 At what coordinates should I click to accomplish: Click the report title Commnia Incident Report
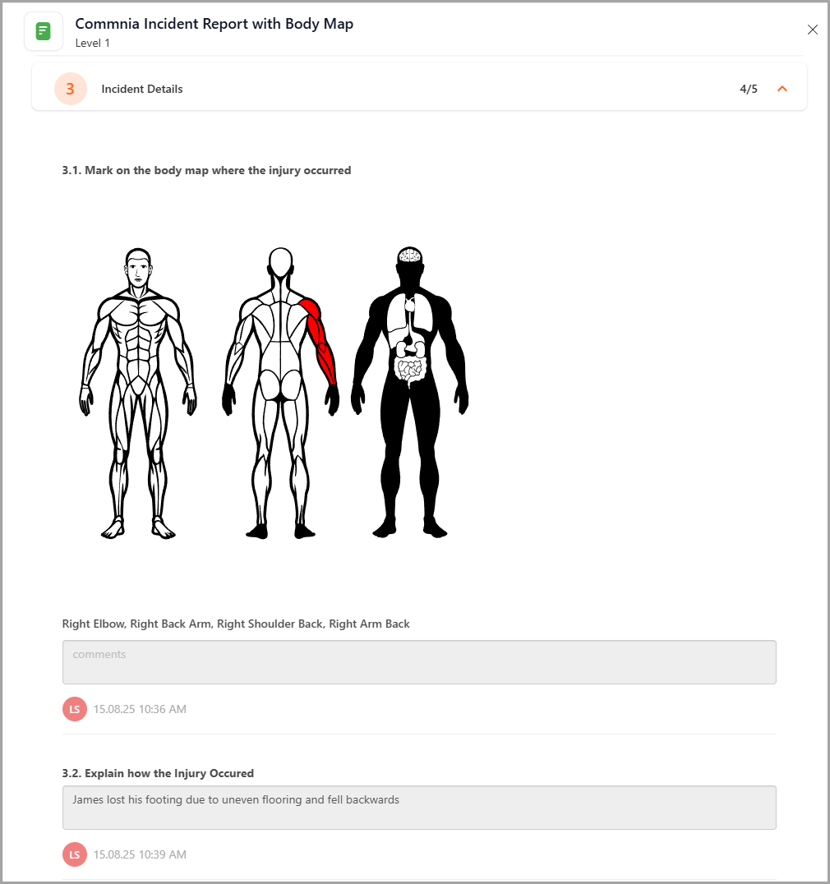214,24
